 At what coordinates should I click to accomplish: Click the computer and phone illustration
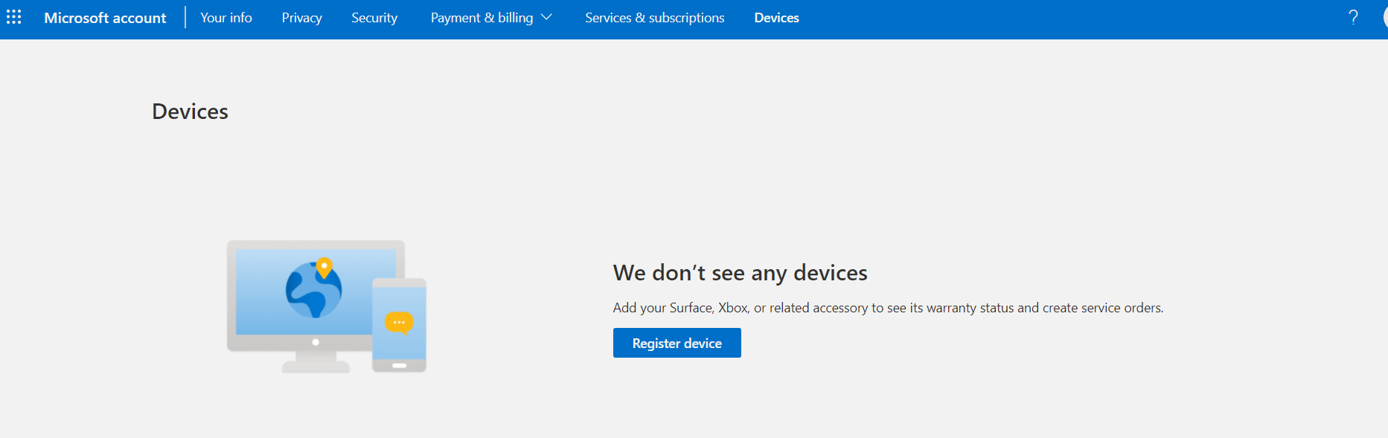[x=327, y=306]
